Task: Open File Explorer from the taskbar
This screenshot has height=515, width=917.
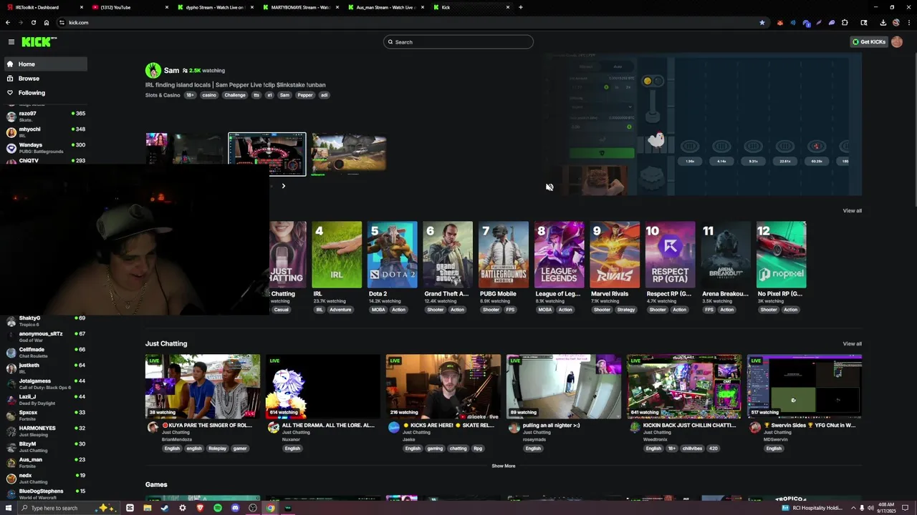Action: (147, 508)
